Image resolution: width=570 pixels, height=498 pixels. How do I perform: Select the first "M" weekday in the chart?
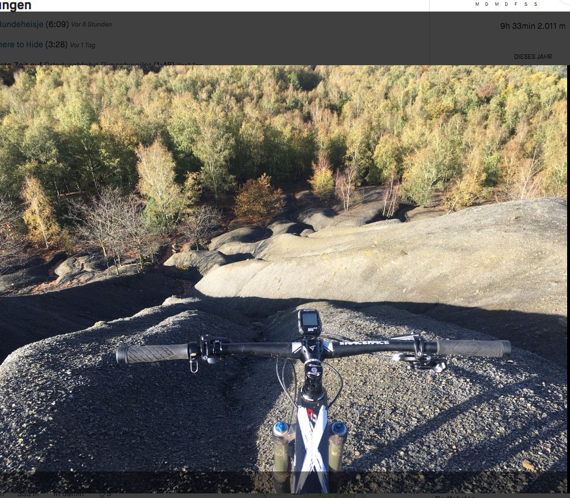[477, 4]
